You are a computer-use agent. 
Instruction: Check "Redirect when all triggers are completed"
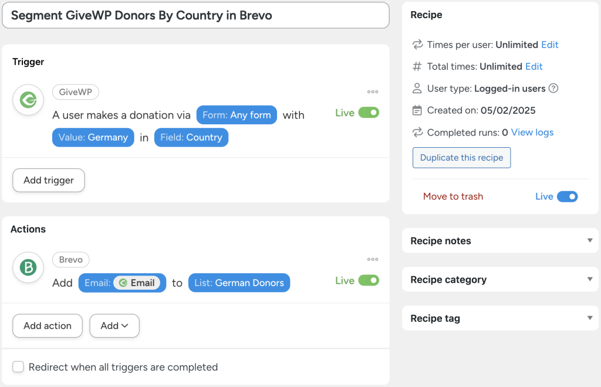point(18,366)
